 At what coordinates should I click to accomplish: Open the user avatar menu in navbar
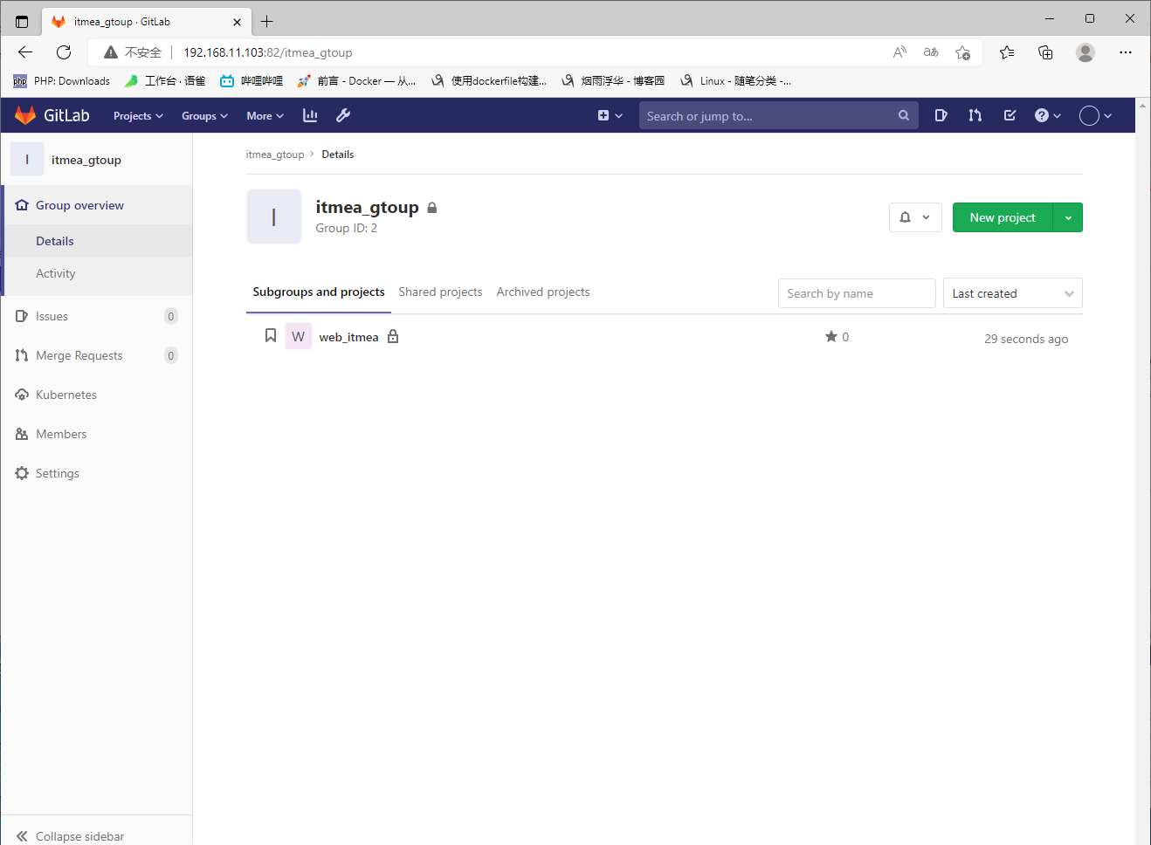[1095, 115]
